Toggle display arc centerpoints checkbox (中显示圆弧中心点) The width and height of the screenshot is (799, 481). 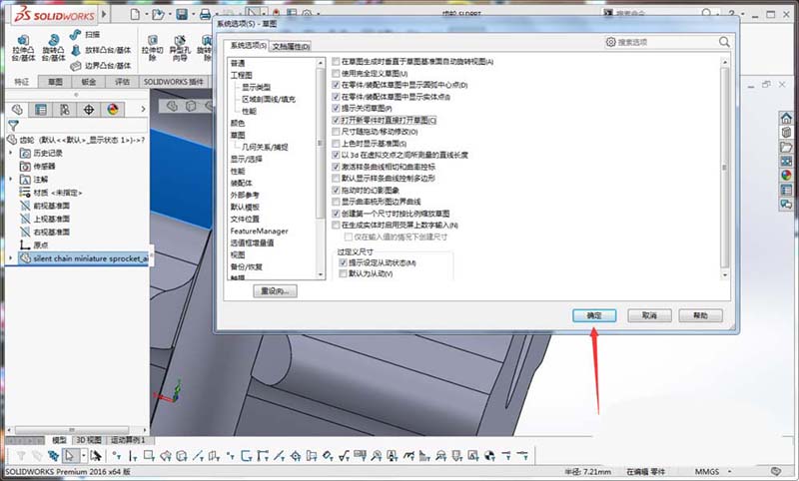(336, 85)
